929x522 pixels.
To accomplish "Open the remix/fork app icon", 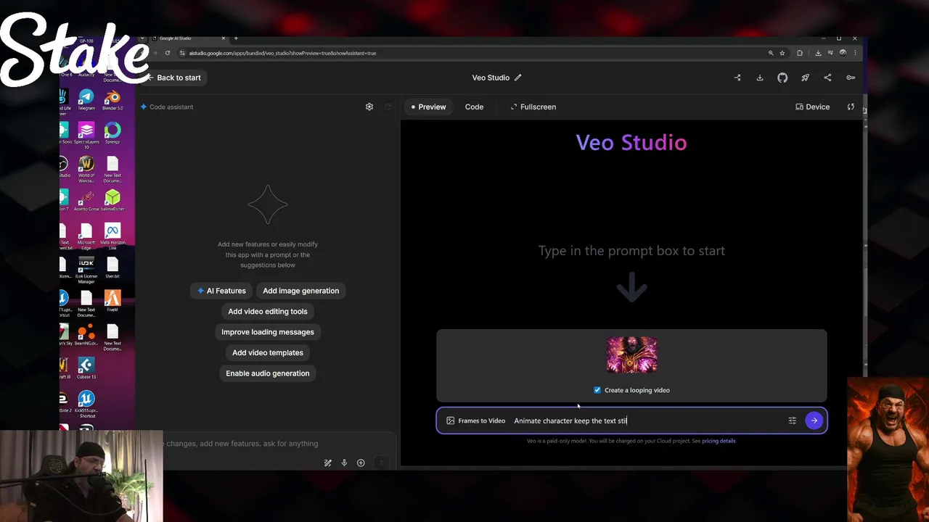I will coord(737,78).
